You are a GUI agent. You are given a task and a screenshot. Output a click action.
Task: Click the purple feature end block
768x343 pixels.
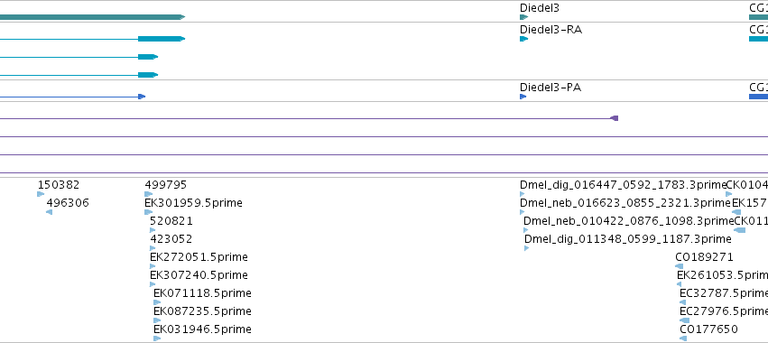click(x=615, y=118)
